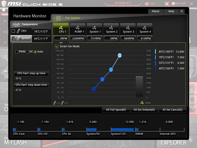This screenshot has width=197, height=148.
Task: Click the System 4 fan icon
Action: click(144, 28)
